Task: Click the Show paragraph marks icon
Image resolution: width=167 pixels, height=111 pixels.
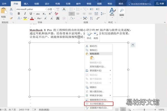Action: point(98,18)
